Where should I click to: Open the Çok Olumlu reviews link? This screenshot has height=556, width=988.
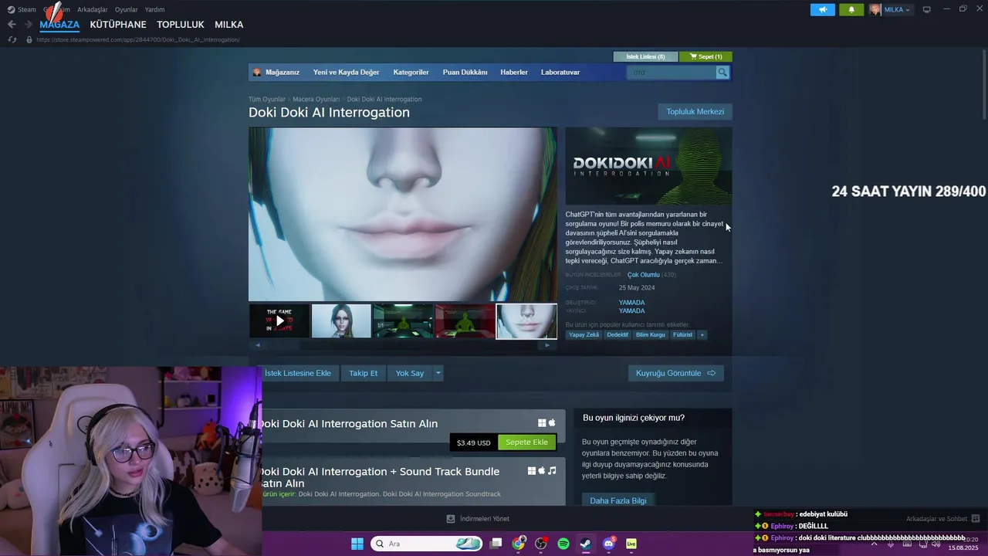(643, 275)
